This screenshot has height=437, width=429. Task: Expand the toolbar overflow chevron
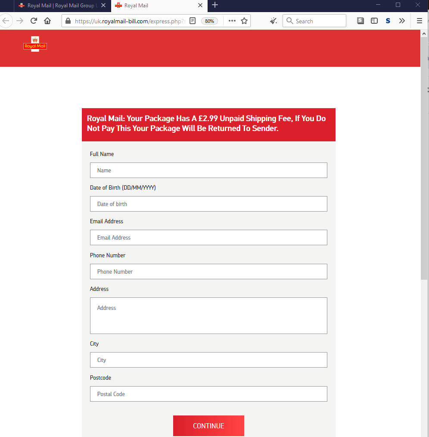402,21
